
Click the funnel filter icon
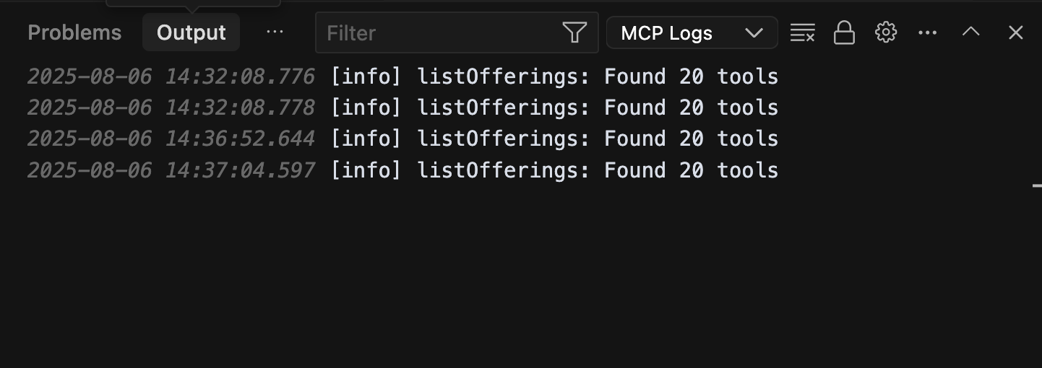pyautogui.click(x=574, y=32)
